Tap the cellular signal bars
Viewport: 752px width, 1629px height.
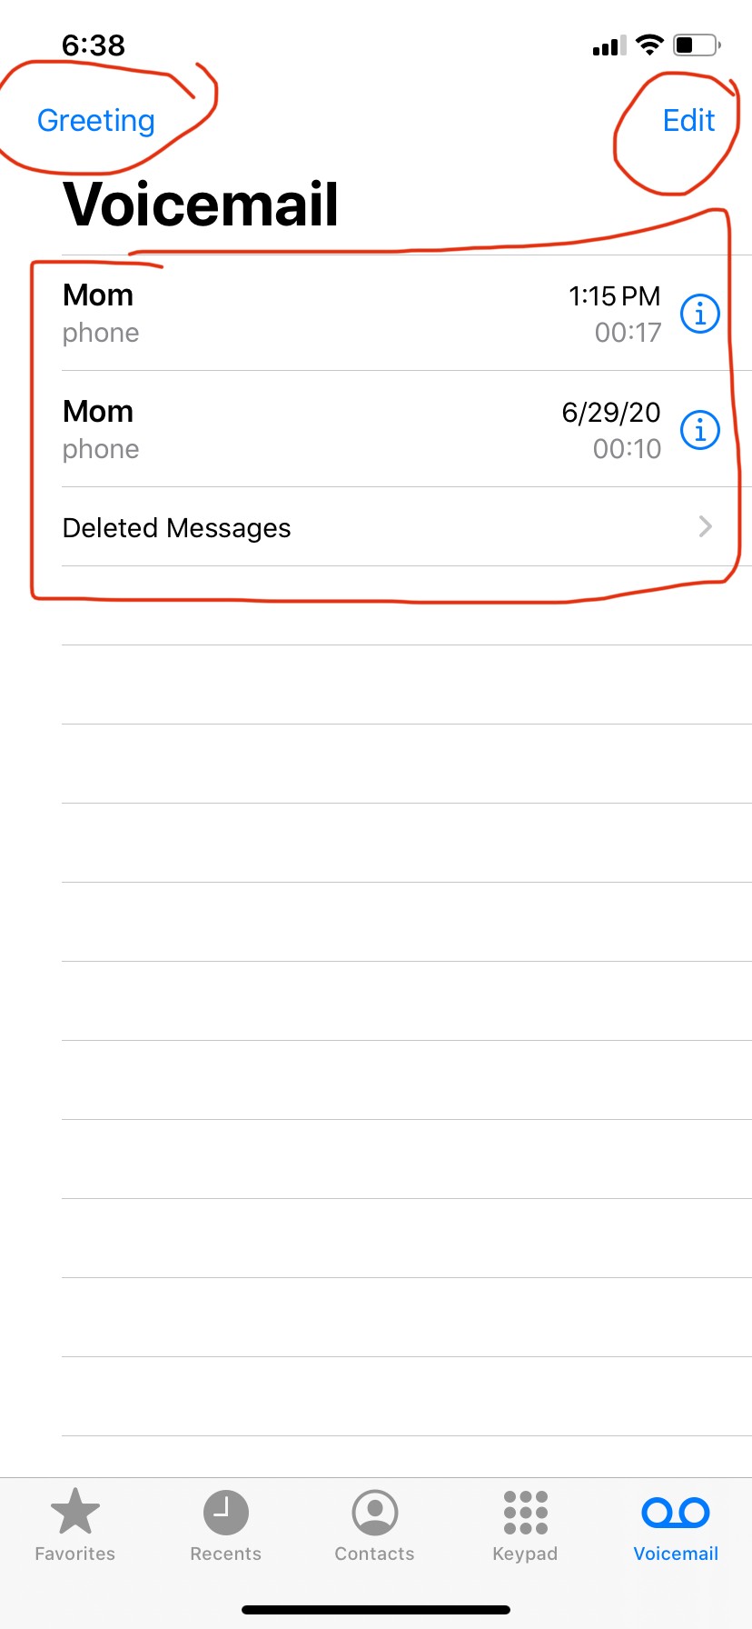click(609, 45)
